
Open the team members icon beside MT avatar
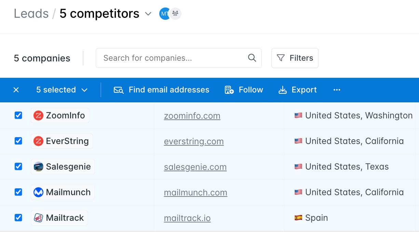click(175, 14)
